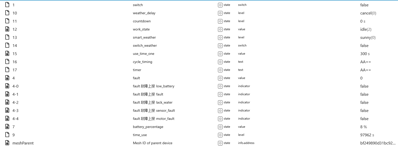Click the locked file icon for meshParent

tap(7, 143)
